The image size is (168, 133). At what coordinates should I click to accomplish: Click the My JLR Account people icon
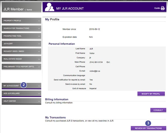coord(49,7)
